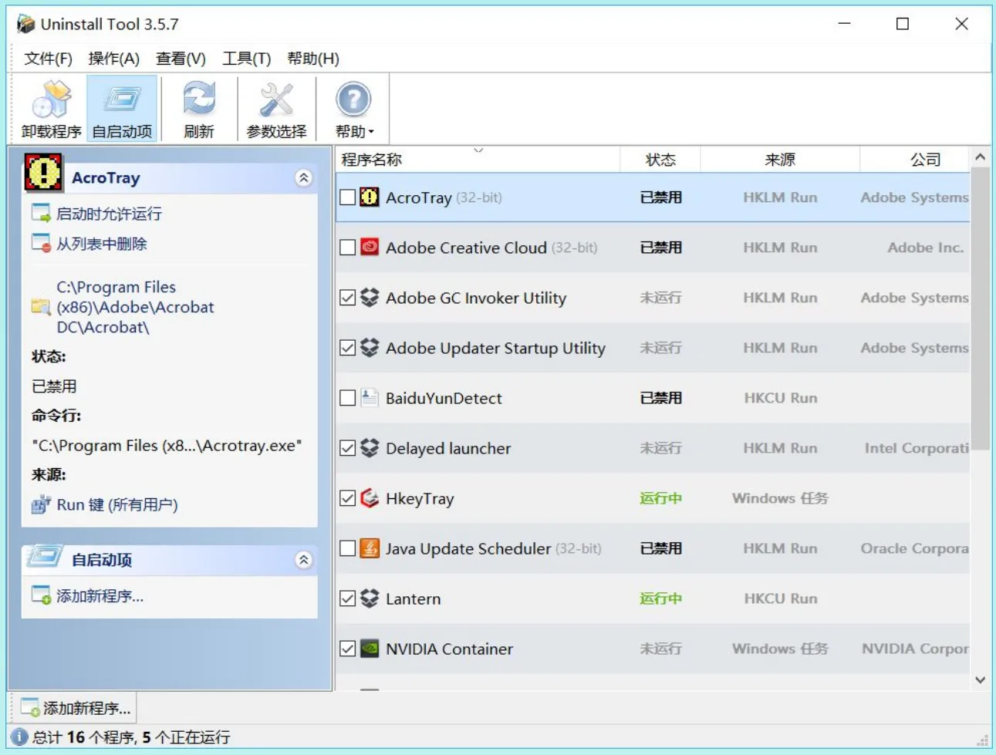
Task: Open the 文件(F) menu
Action: [48, 59]
